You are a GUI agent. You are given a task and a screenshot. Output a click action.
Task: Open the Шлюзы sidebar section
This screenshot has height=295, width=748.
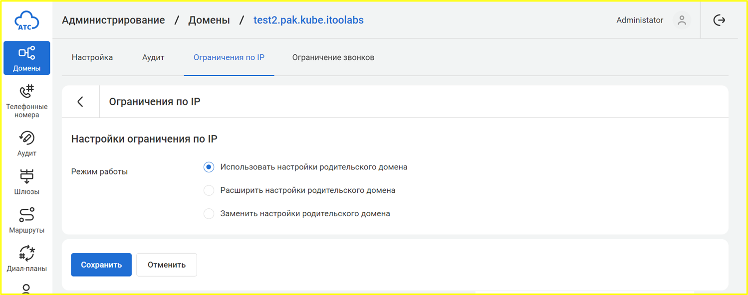pos(26,182)
